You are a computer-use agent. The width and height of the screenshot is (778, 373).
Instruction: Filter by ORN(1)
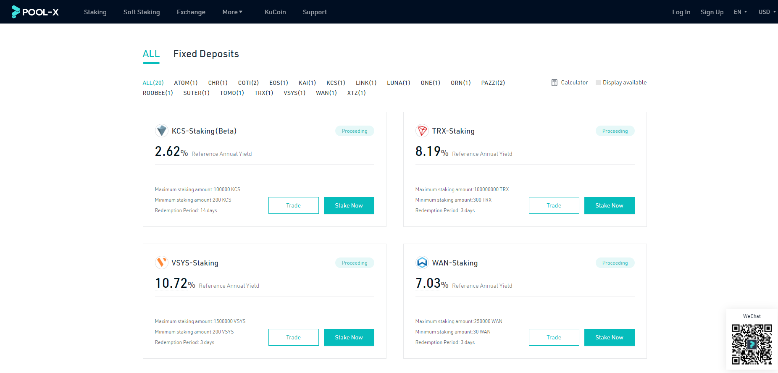[x=461, y=83]
